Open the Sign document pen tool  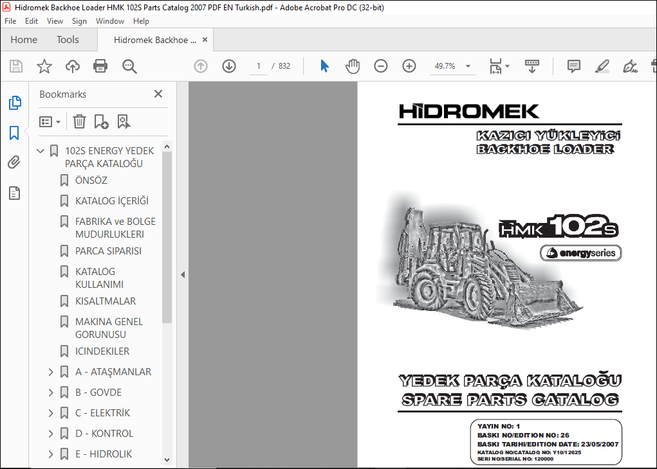coord(630,66)
